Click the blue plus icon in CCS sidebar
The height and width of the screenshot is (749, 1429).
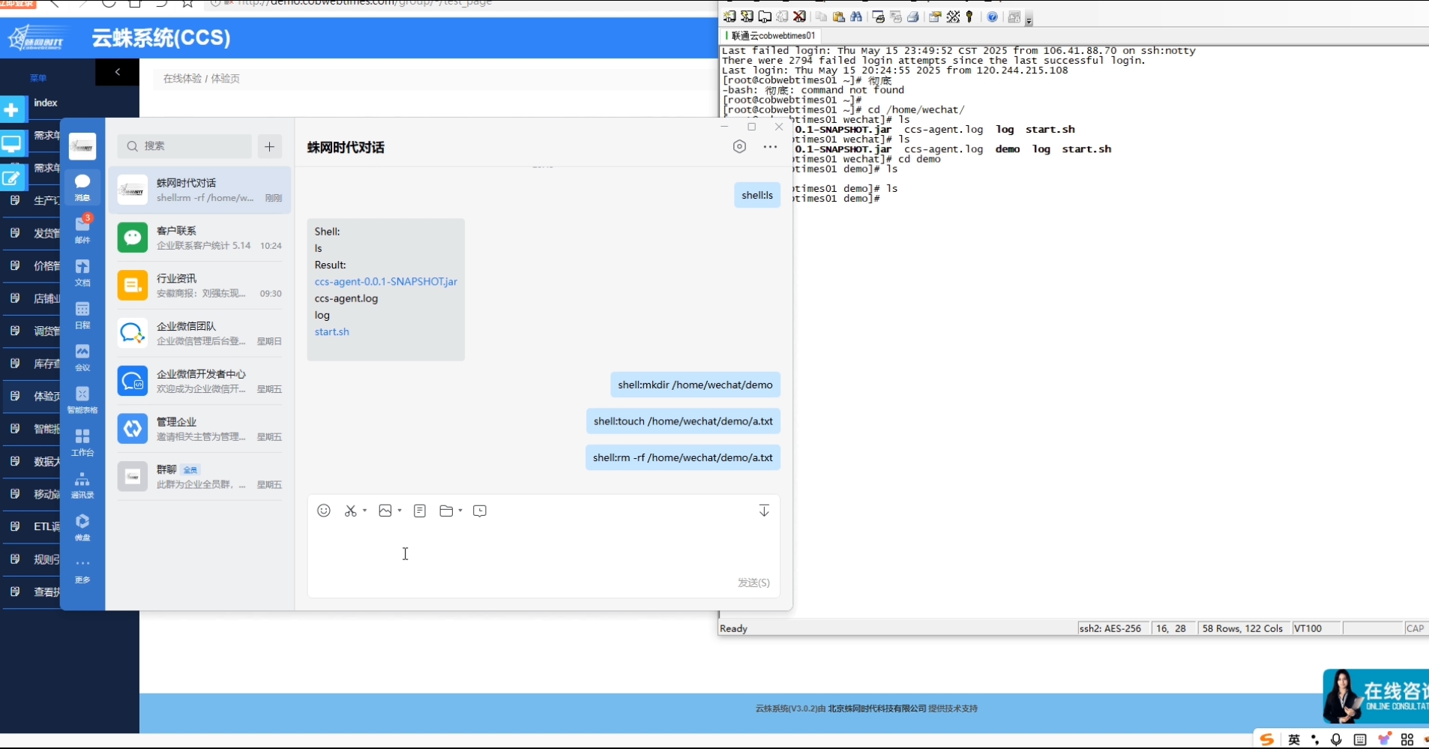[x=11, y=110]
